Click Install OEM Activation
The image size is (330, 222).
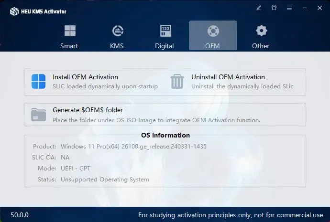(x=85, y=77)
